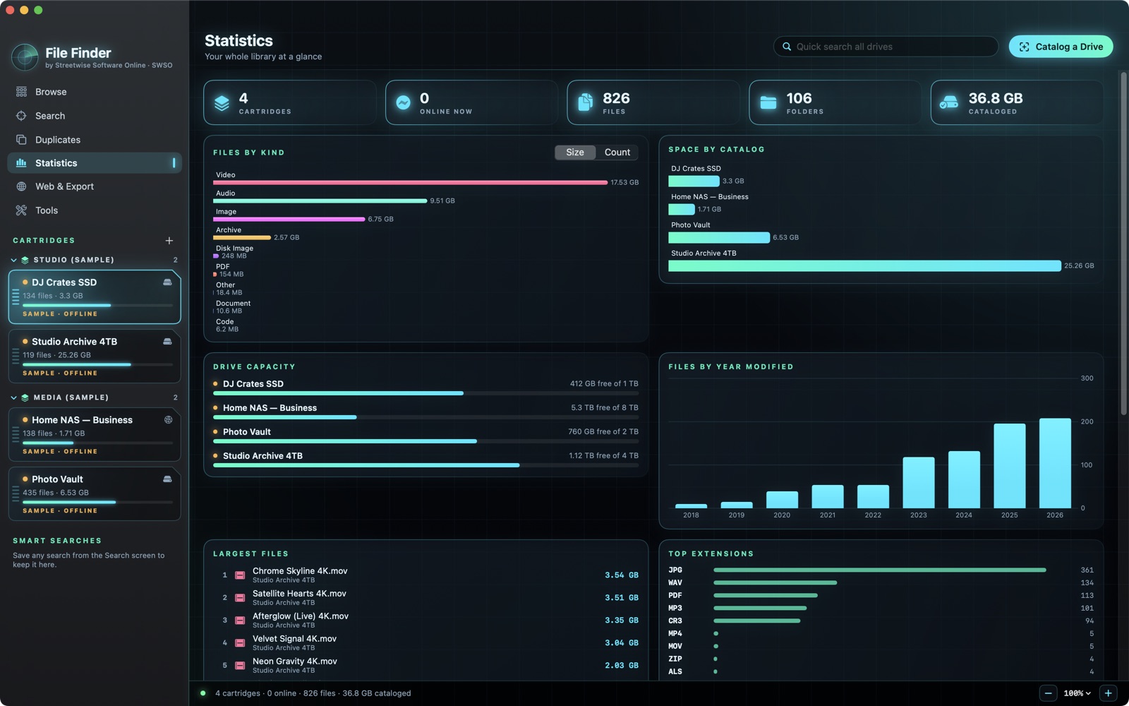The width and height of the screenshot is (1129, 706).
Task: Click the video file icon for Afterglow (Live) 4K.mov
Action: click(x=240, y=621)
